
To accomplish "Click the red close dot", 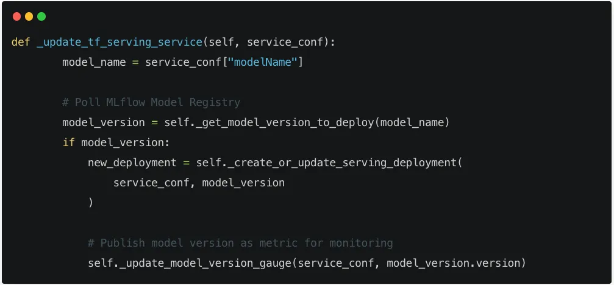I will pyautogui.click(x=17, y=16).
